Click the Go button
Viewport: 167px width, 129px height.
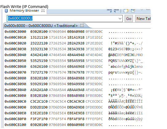[x=129, y=19]
